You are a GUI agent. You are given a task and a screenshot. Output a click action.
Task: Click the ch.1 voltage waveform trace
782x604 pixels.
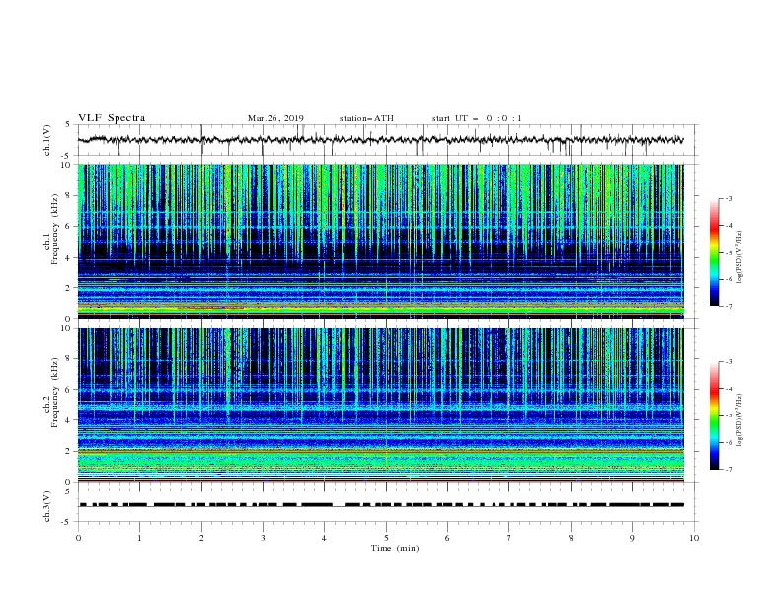[x=380, y=140]
